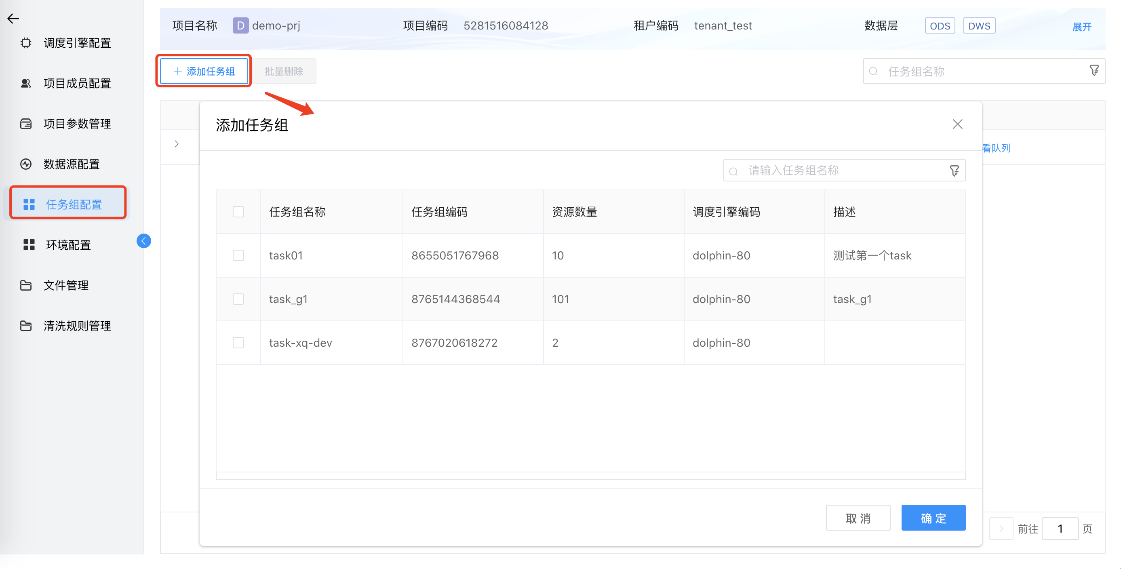Close the 添加任务组 dialog
This screenshot has width=1121, height=569.
[x=957, y=124]
